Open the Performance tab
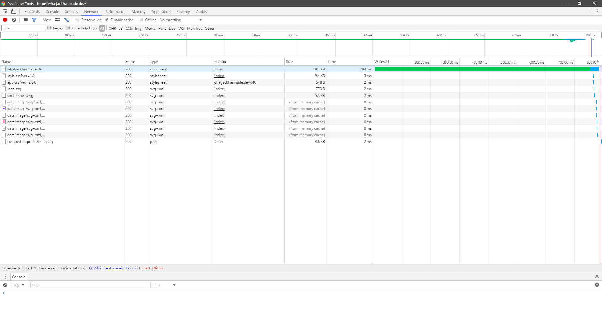The width and height of the screenshot is (602, 329). 115,12
